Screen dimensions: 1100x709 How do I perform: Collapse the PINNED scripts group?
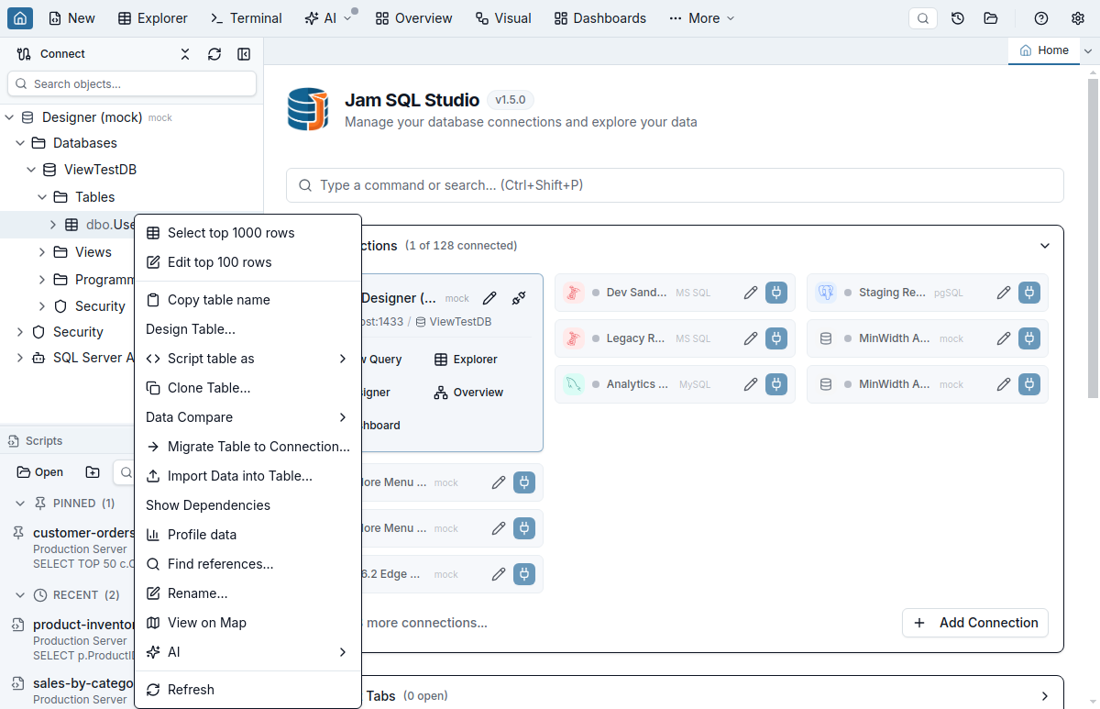pyautogui.click(x=20, y=504)
